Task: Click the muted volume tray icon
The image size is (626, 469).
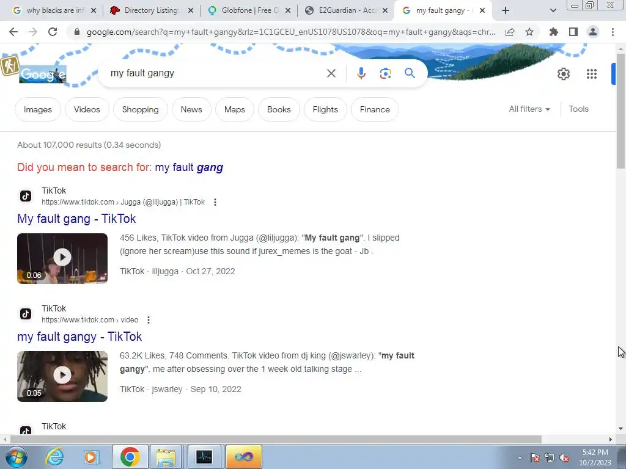Action: (x=564, y=458)
